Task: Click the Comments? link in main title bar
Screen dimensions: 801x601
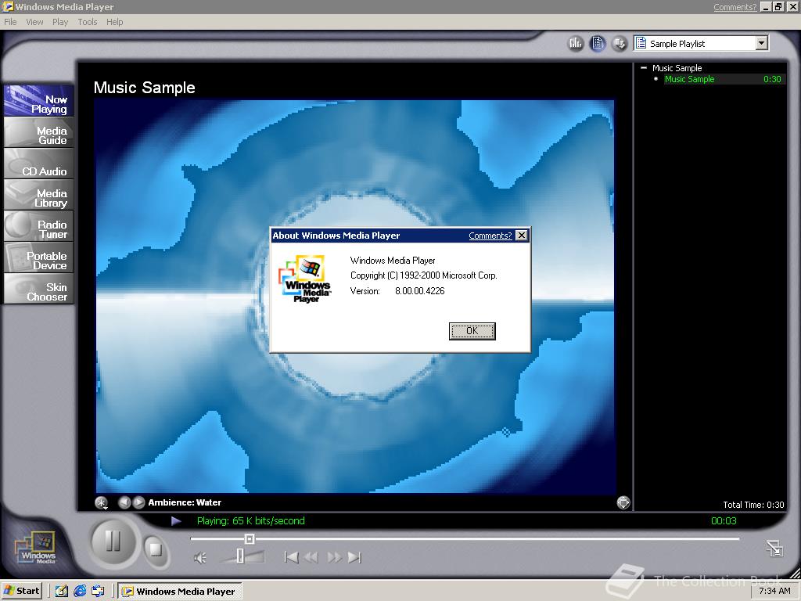Action: [735, 7]
